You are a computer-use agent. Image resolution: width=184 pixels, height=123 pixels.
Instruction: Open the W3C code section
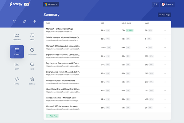click(x=17, y=81)
